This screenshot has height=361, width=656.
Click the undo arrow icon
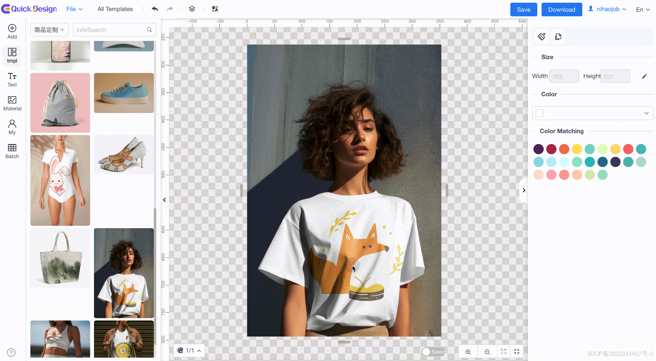(x=155, y=9)
